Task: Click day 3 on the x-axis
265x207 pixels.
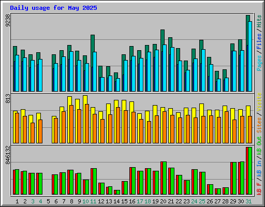Action: click(x=33, y=201)
